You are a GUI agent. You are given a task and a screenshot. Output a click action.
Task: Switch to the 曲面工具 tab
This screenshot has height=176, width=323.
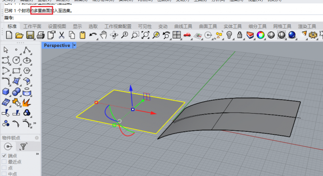208,27
